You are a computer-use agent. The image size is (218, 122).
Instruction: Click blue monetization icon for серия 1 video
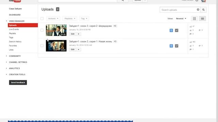(x=171, y=46)
